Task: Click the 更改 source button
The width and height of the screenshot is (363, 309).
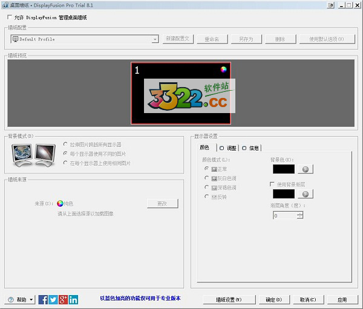Action: click(163, 203)
